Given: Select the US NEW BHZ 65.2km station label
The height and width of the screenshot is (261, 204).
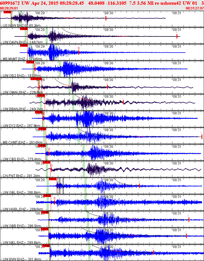Looking at the screenshot, I should [22, 26].
